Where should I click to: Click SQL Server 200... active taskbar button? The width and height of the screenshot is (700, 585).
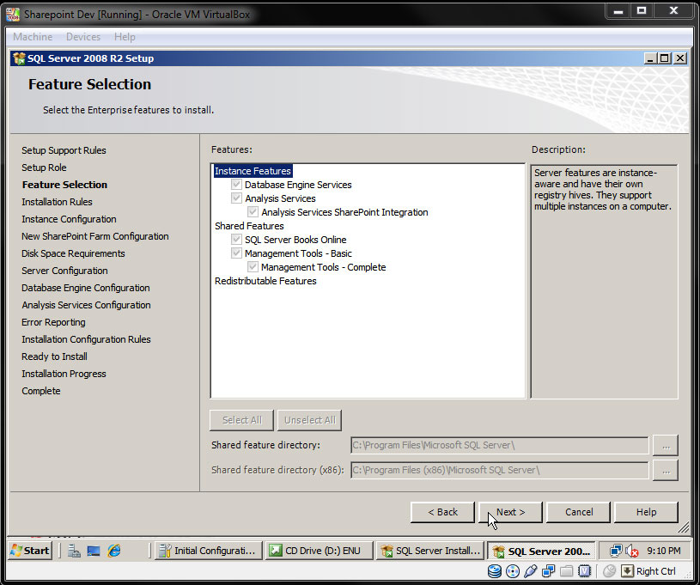point(540,551)
